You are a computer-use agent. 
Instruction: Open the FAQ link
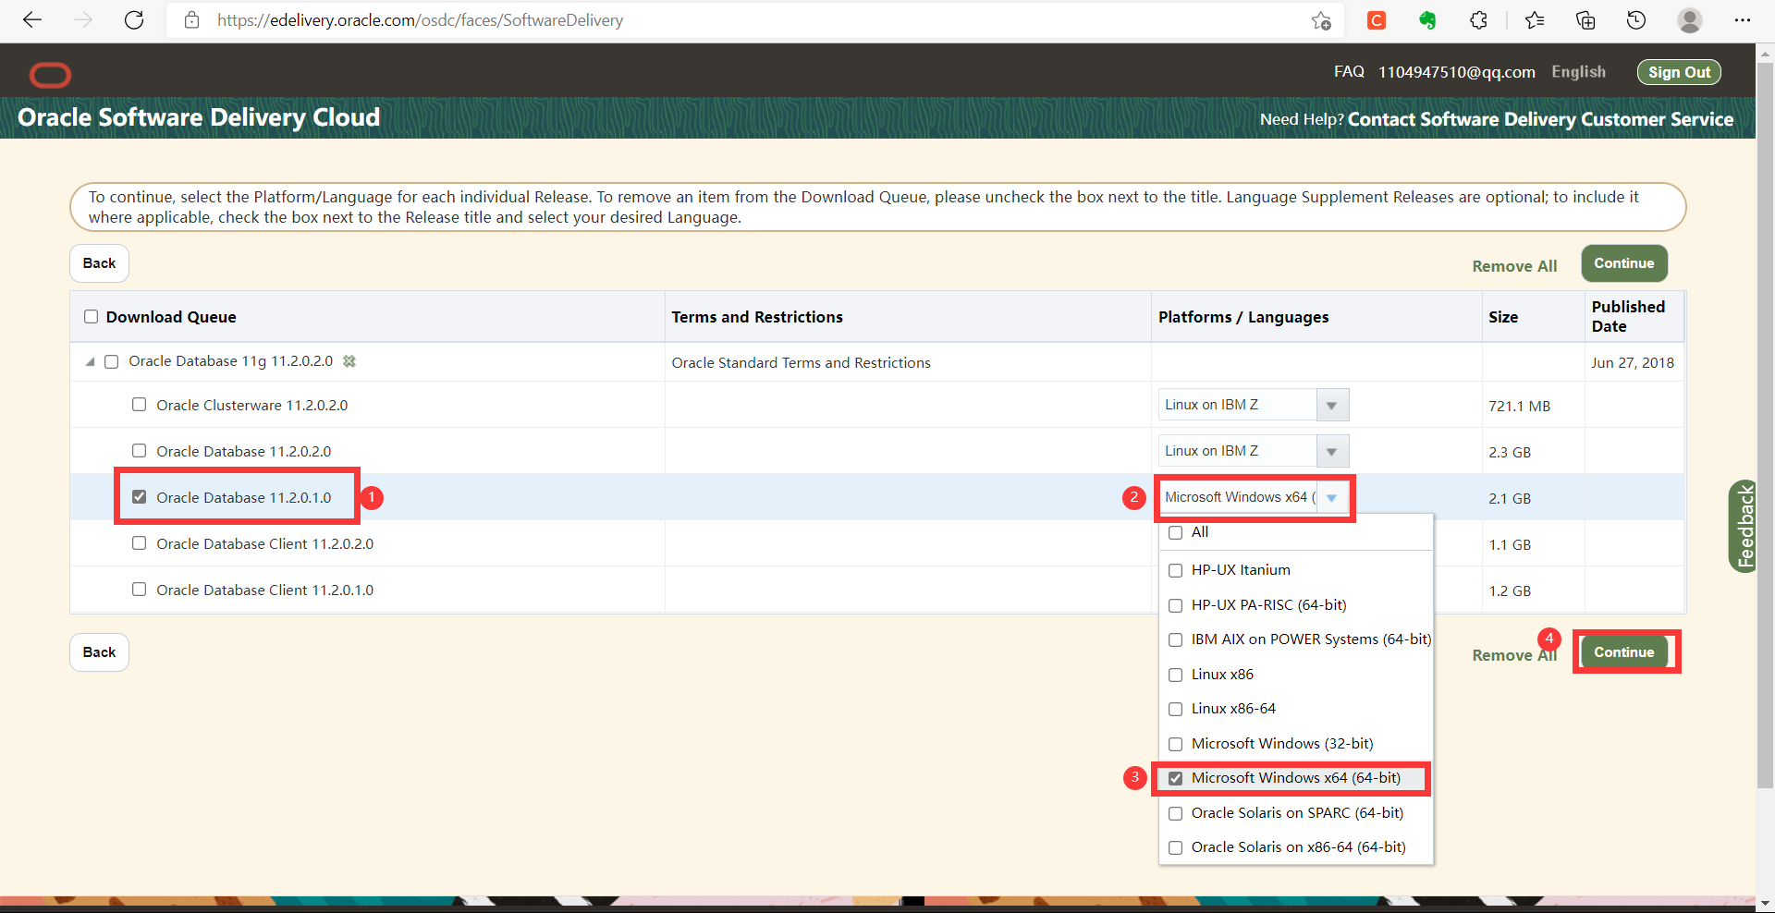(1349, 72)
